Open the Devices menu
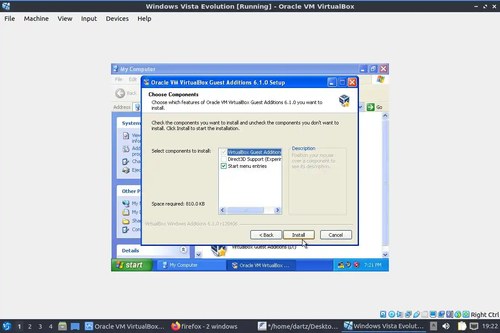Screen dimensions: 500x333 tap(117, 19)
